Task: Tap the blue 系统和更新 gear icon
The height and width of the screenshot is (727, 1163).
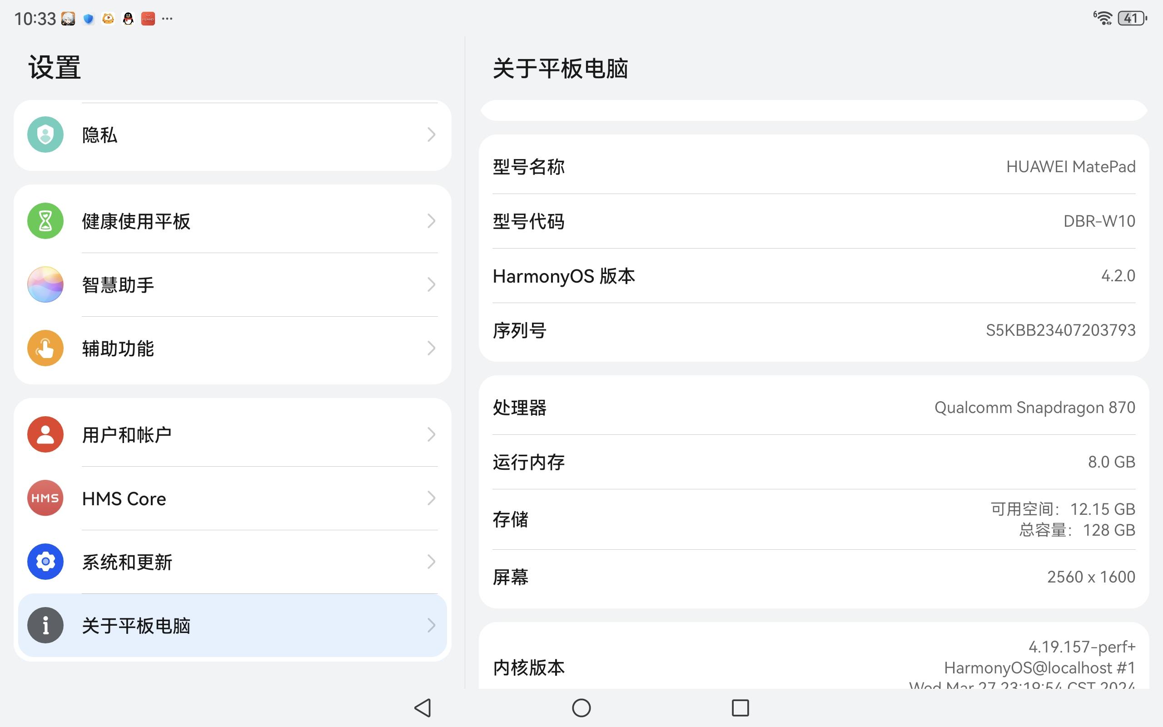Action: coord(45,562)
